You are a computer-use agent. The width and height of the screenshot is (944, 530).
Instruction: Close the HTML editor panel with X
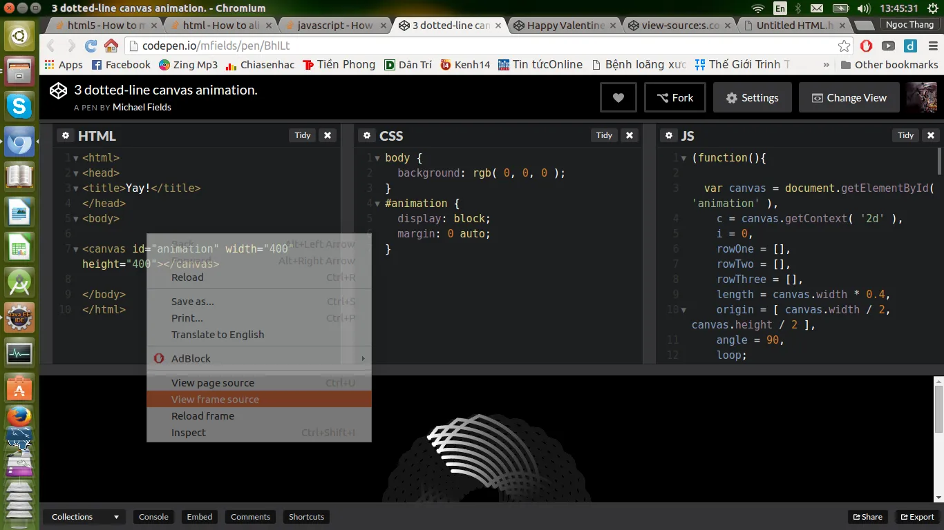tap(328, 135)
